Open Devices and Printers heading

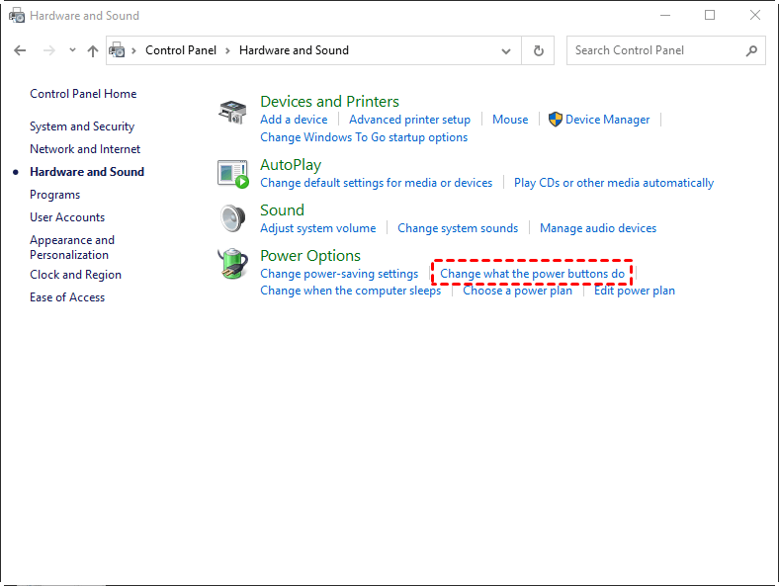click(329, 102)
